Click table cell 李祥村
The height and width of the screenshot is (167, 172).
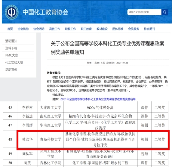pyautogui.click(x=27, y=107)
